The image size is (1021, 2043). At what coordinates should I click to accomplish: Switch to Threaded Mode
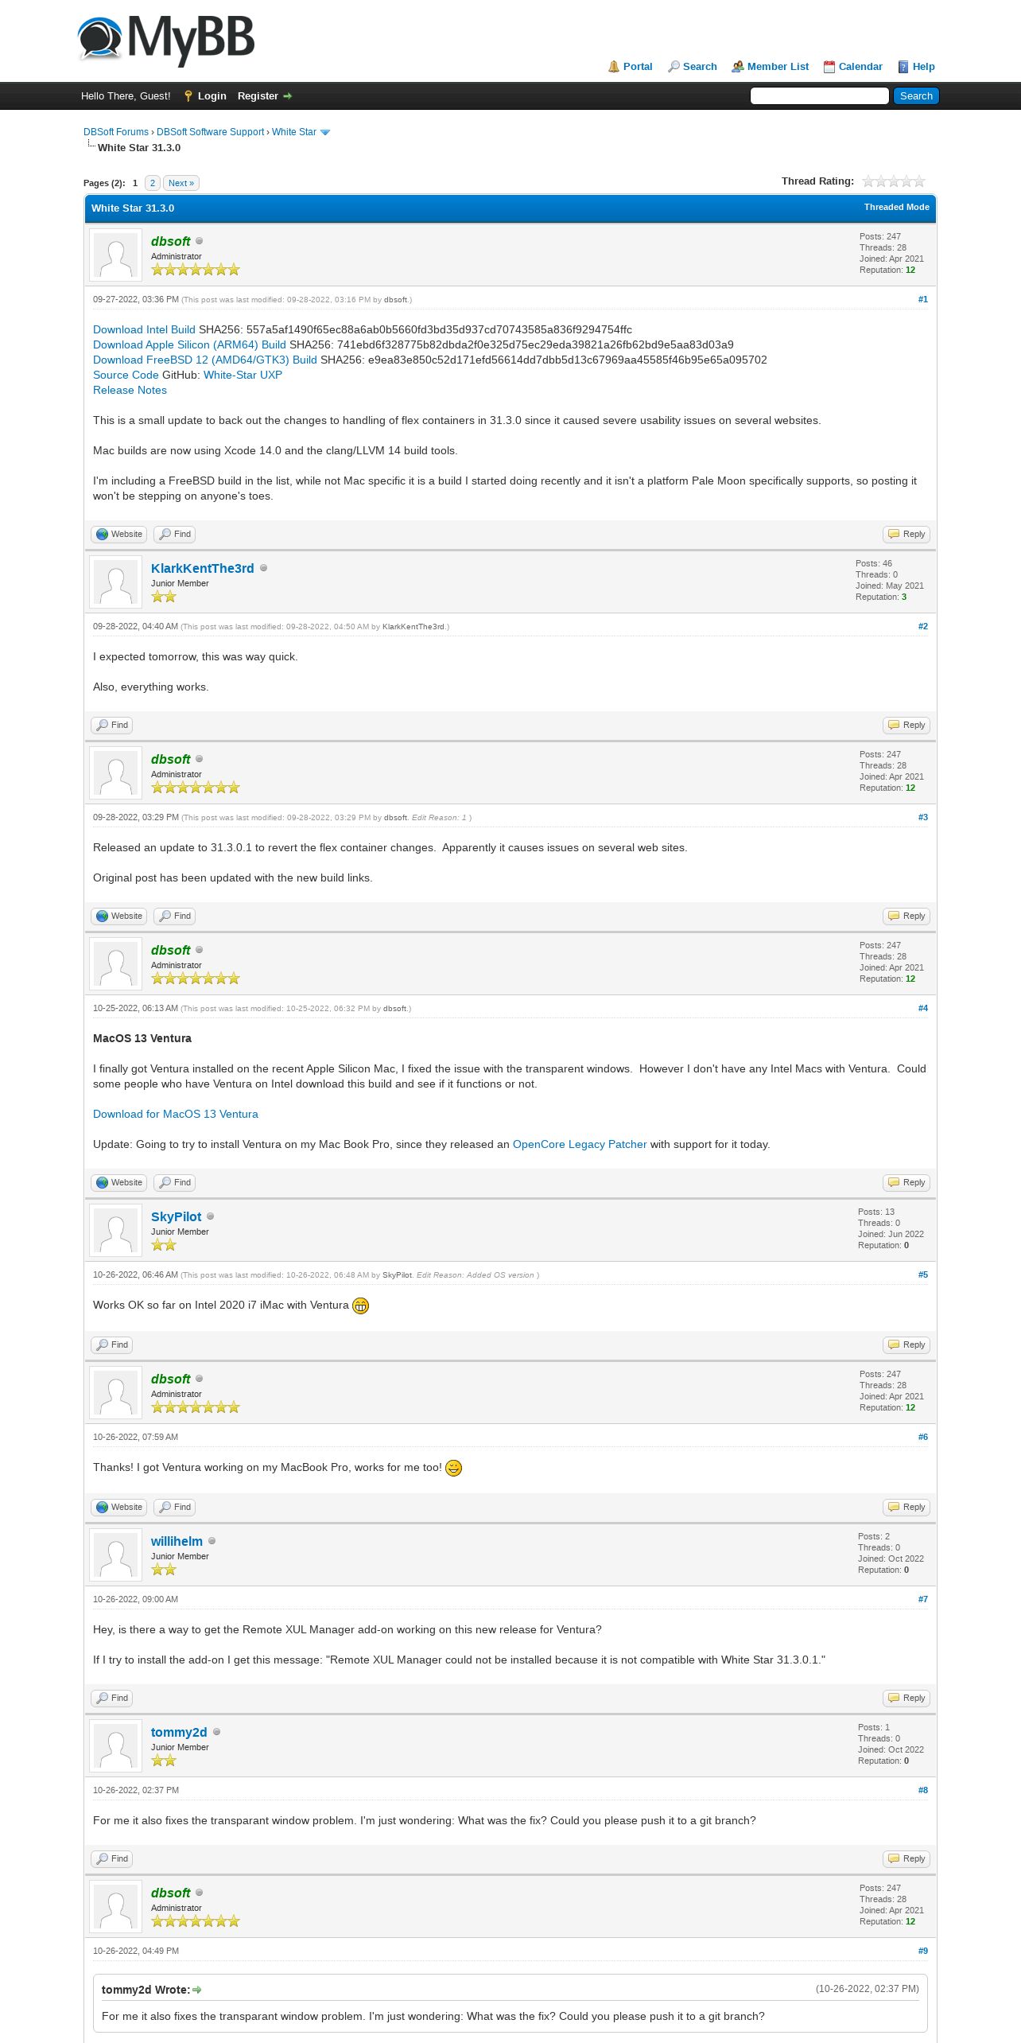coord(896,207)
